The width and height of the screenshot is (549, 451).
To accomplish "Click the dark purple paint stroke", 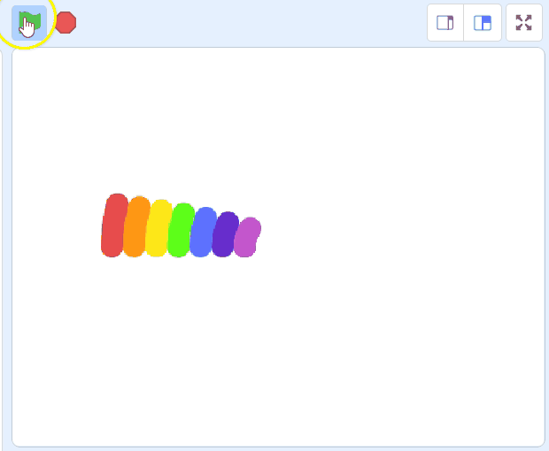I will click(x=224, y=235).
